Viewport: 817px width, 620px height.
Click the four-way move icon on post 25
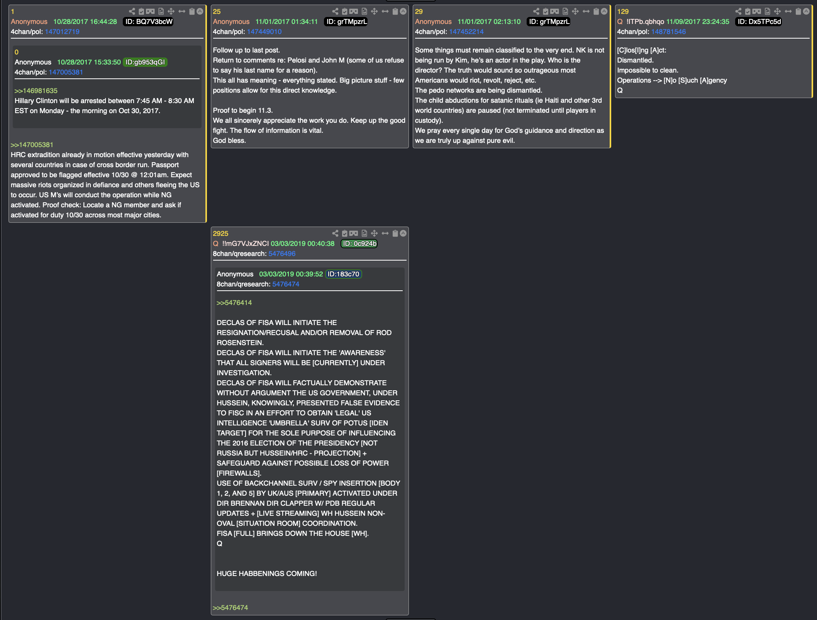pos(375,12)
